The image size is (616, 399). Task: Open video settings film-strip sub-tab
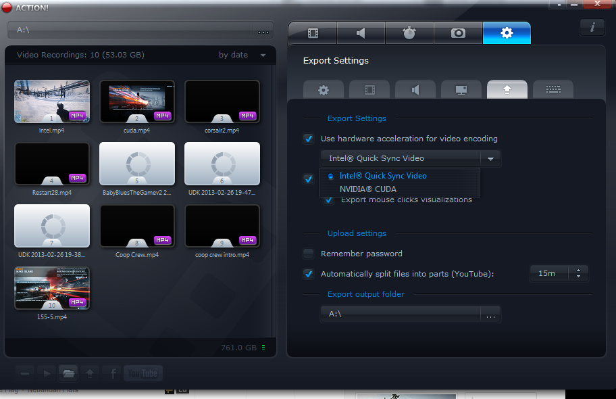(369, 90)
